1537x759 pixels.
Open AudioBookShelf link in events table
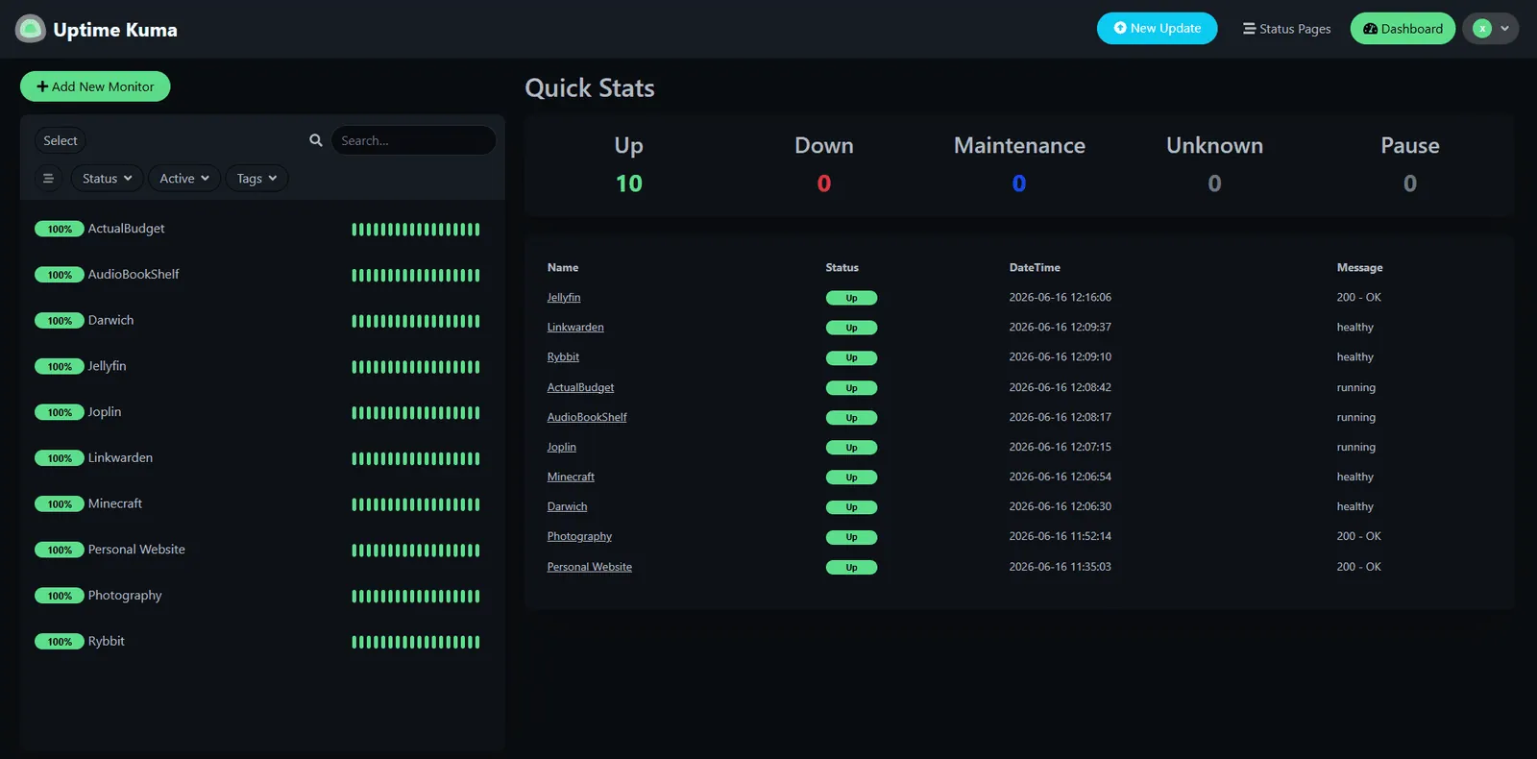click(x=587, y=417)
